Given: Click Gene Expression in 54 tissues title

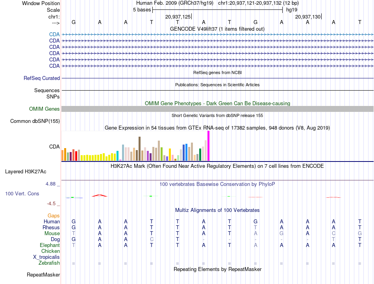Looking at the screenshot, I should point(217,128).
